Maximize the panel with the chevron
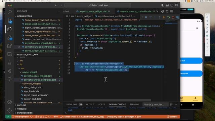 [176, 105]
